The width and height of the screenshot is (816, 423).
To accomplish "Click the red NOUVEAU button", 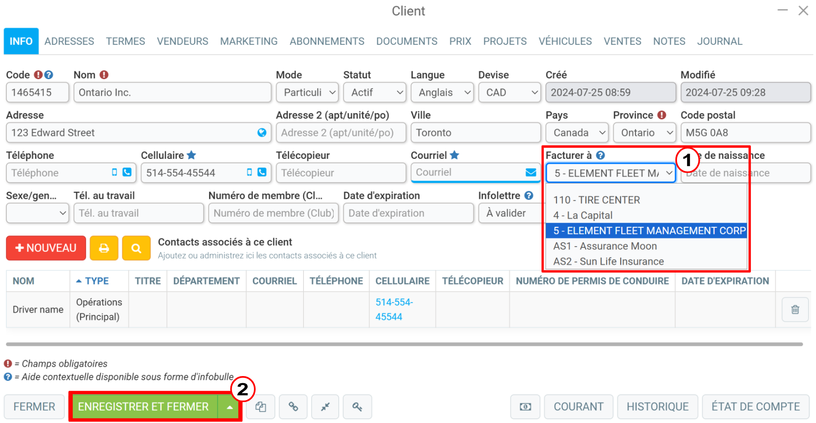I will click(46, 248).
